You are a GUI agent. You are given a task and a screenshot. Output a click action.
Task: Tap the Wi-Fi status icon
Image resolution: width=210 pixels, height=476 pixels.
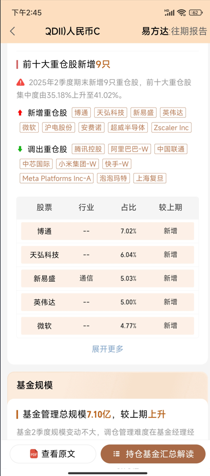tap(181, 12)
